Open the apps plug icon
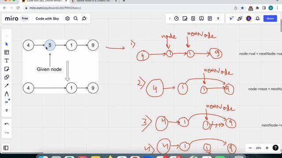The width and height of the screenshot is (282, 158). pos(84,18)
